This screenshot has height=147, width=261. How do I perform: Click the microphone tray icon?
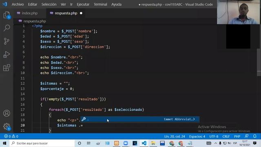tap(220, 143)
